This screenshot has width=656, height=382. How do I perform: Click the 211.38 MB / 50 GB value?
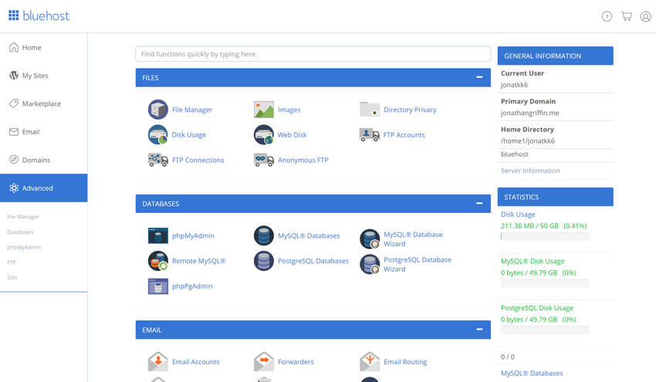(529, 226)
